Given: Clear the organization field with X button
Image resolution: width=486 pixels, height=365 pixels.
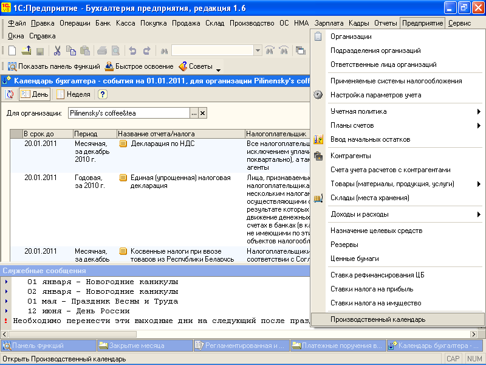Looking at the screenshot, I should point(203,113).
